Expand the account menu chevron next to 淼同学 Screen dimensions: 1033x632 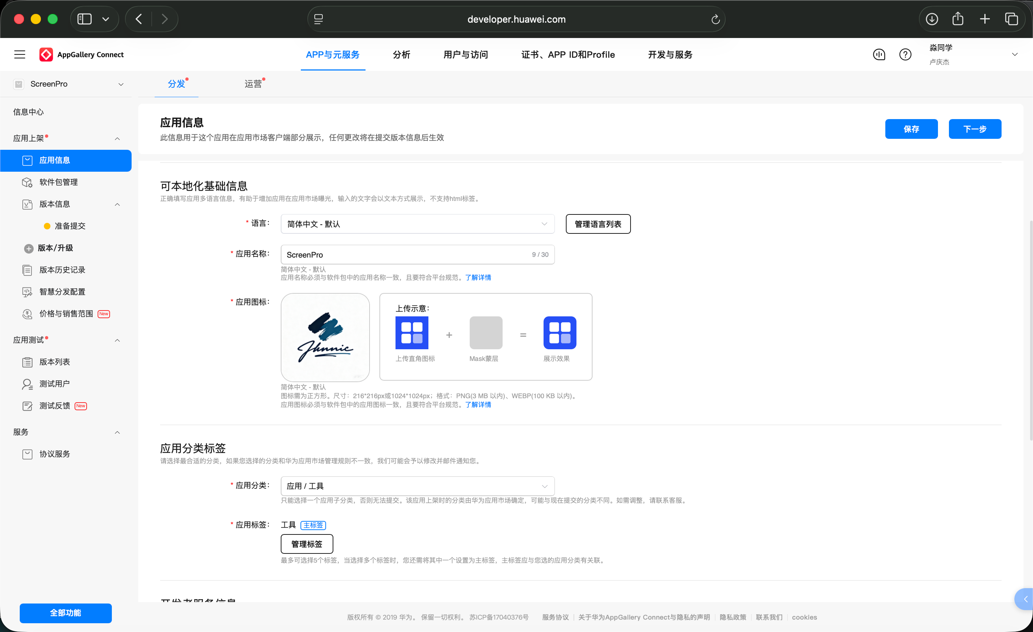pos(1015,54)
